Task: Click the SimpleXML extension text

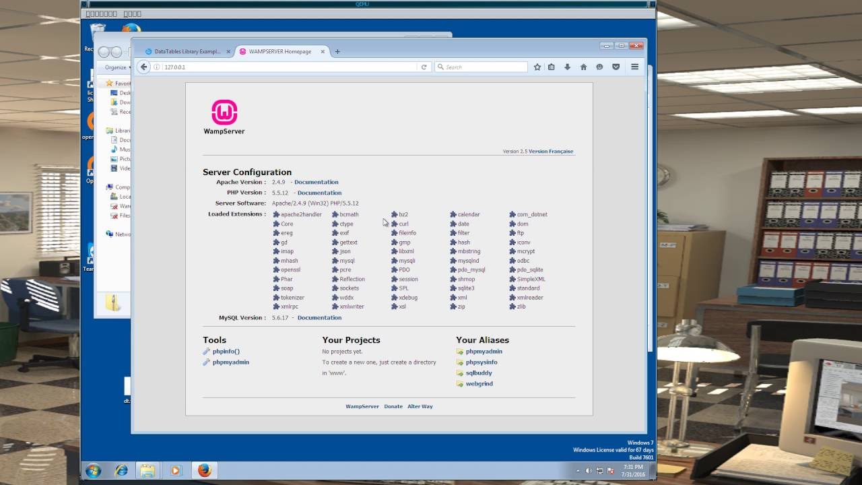Action: click(x=531, y=280)
